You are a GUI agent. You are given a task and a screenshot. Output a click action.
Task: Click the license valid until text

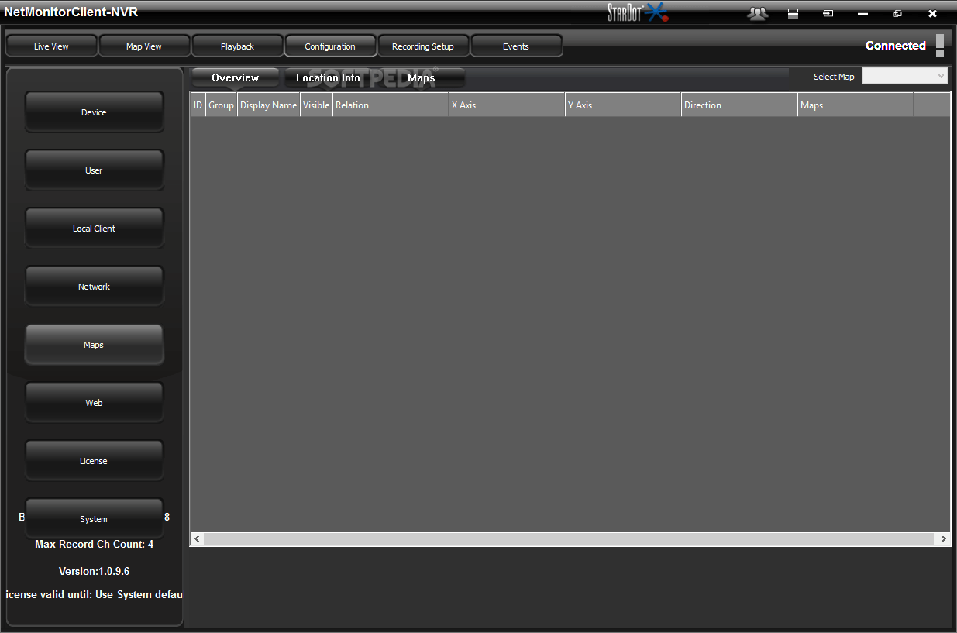click(94, 595)
